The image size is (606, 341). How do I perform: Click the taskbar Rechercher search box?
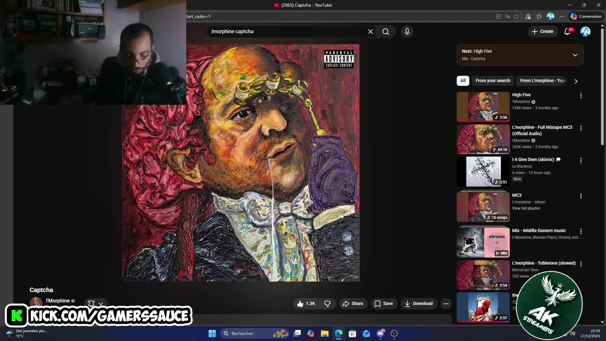pos(255,333)
